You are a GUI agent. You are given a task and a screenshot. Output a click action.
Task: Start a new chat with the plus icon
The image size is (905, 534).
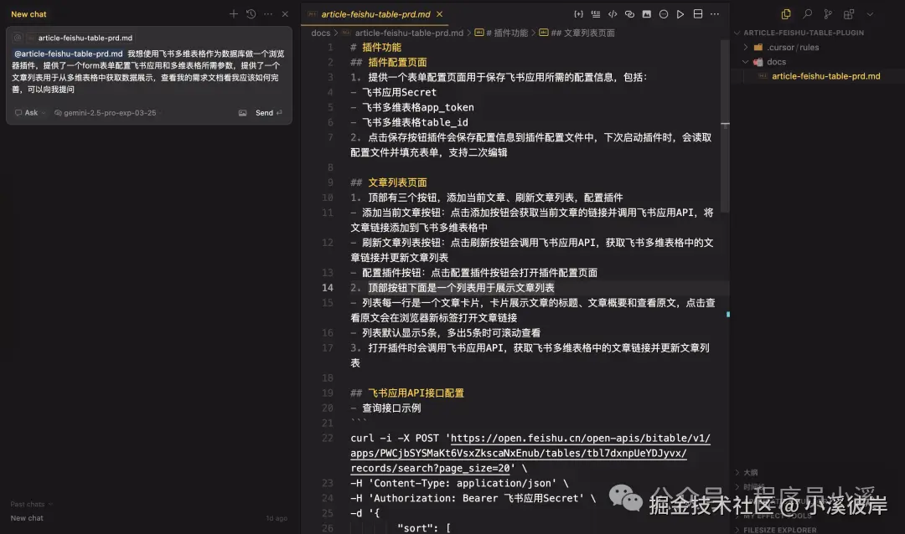coord(233,14)
